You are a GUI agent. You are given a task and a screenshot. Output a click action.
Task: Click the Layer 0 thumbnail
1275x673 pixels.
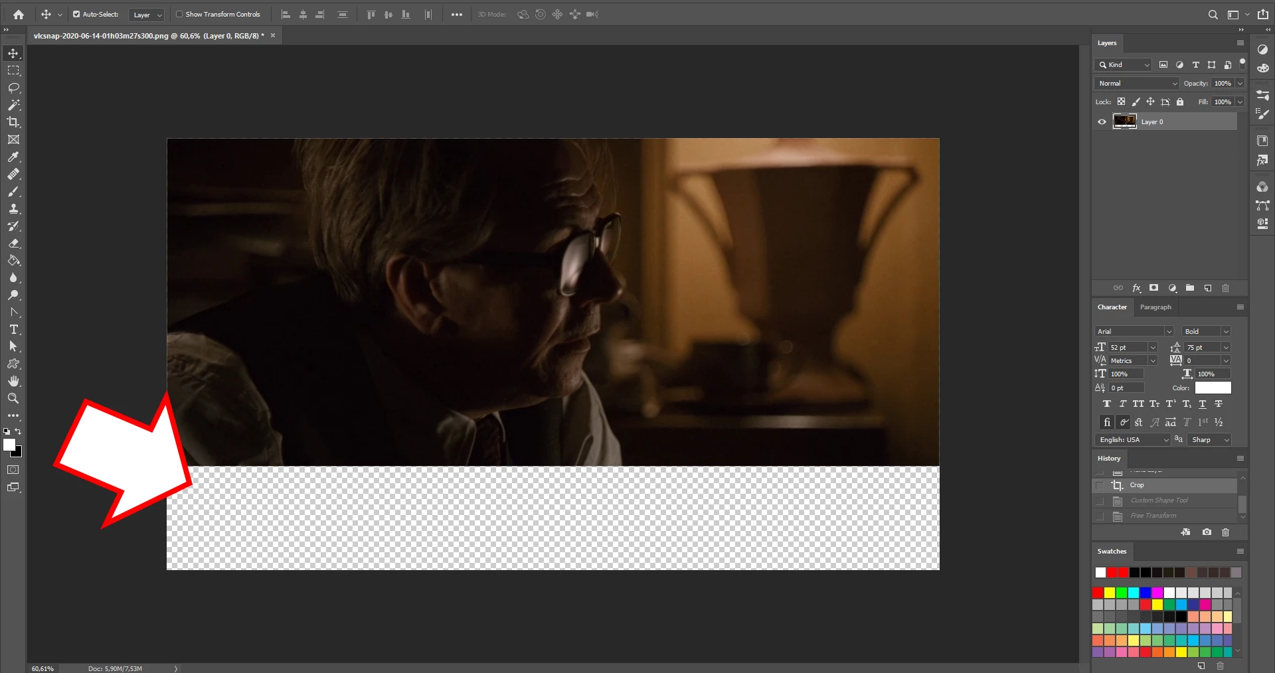click(x=1124, y=121)
